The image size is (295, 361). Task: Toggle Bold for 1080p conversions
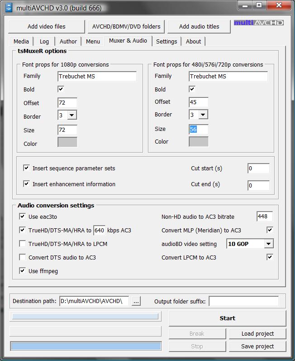61,89
